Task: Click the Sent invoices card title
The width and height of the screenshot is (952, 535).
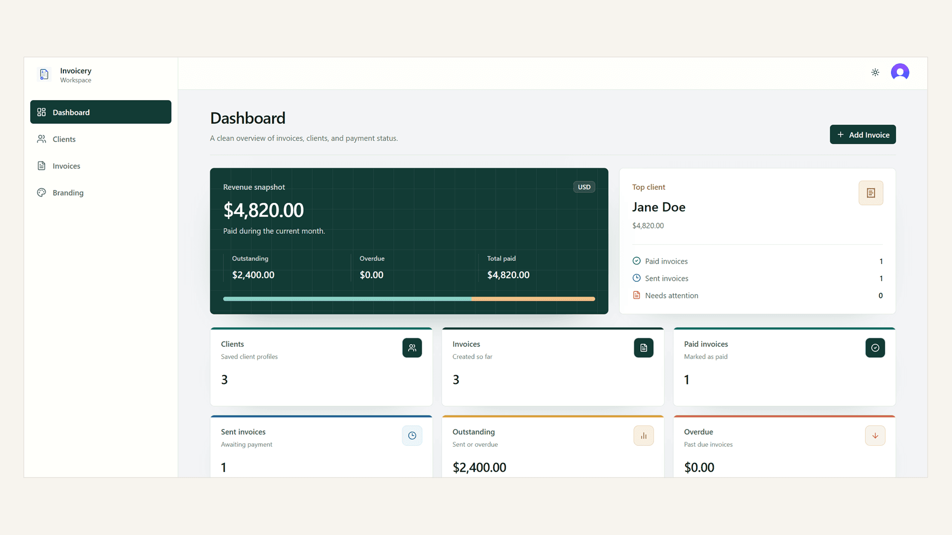Action: point(243,432)
